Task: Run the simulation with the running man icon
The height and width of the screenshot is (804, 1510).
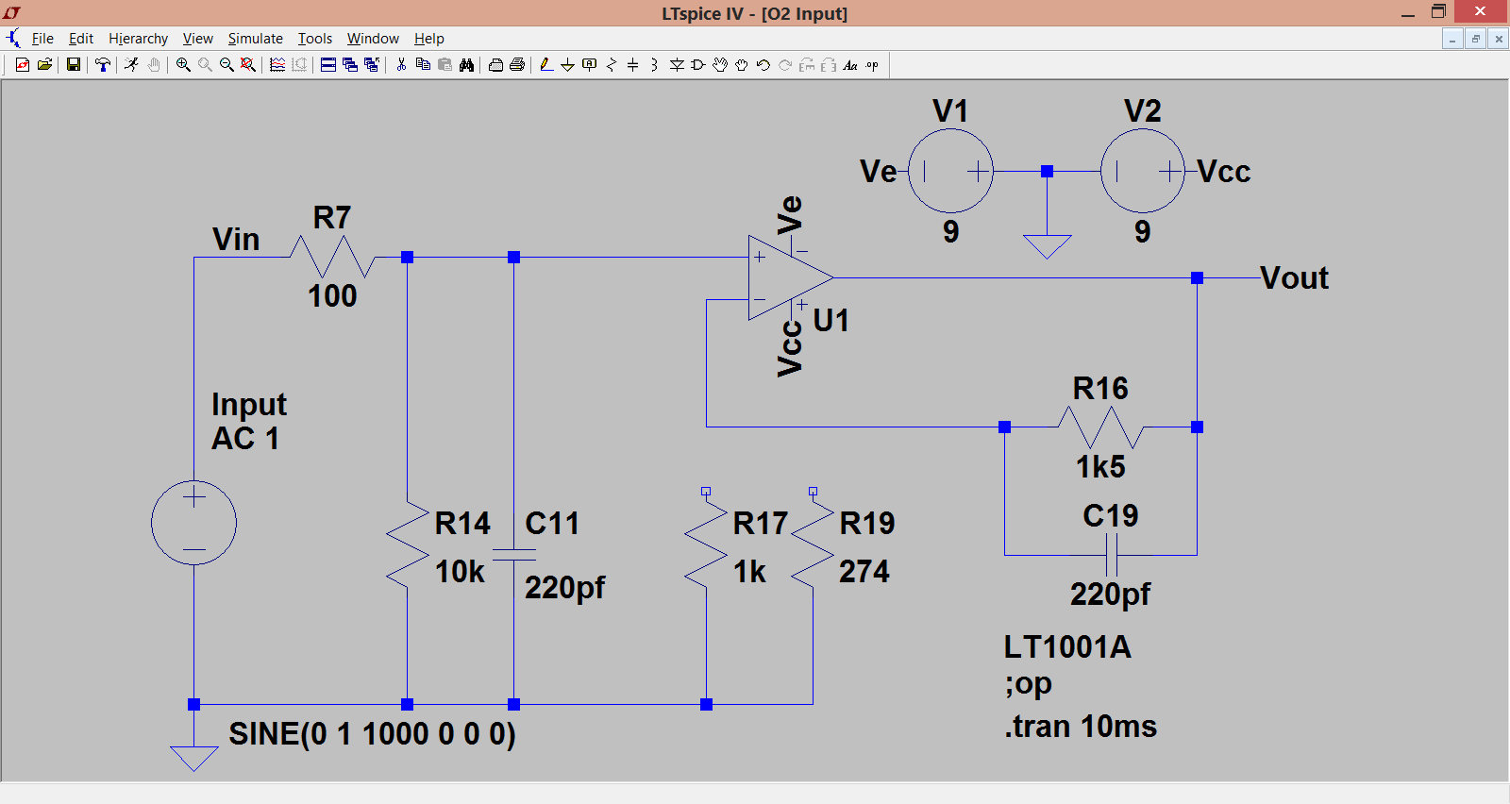Action: (131, 64)
